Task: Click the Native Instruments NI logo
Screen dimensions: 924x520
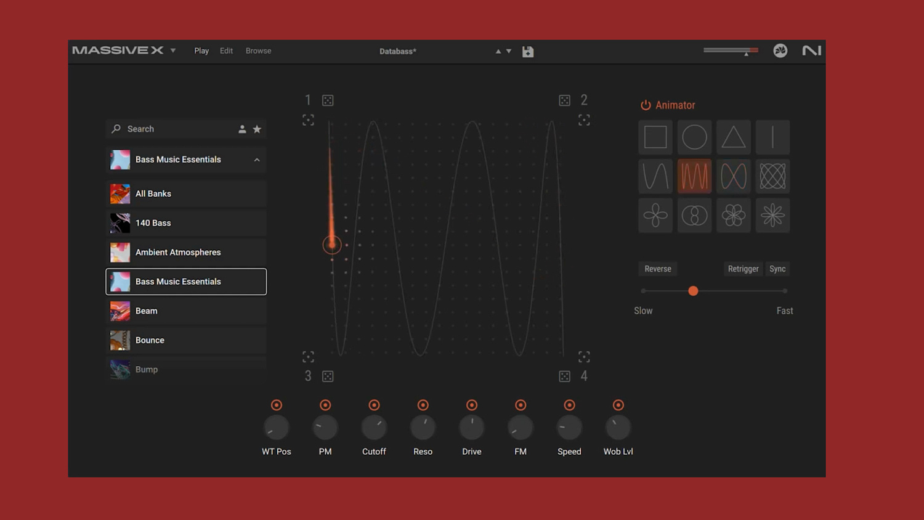Action: [x=811, y=51]
